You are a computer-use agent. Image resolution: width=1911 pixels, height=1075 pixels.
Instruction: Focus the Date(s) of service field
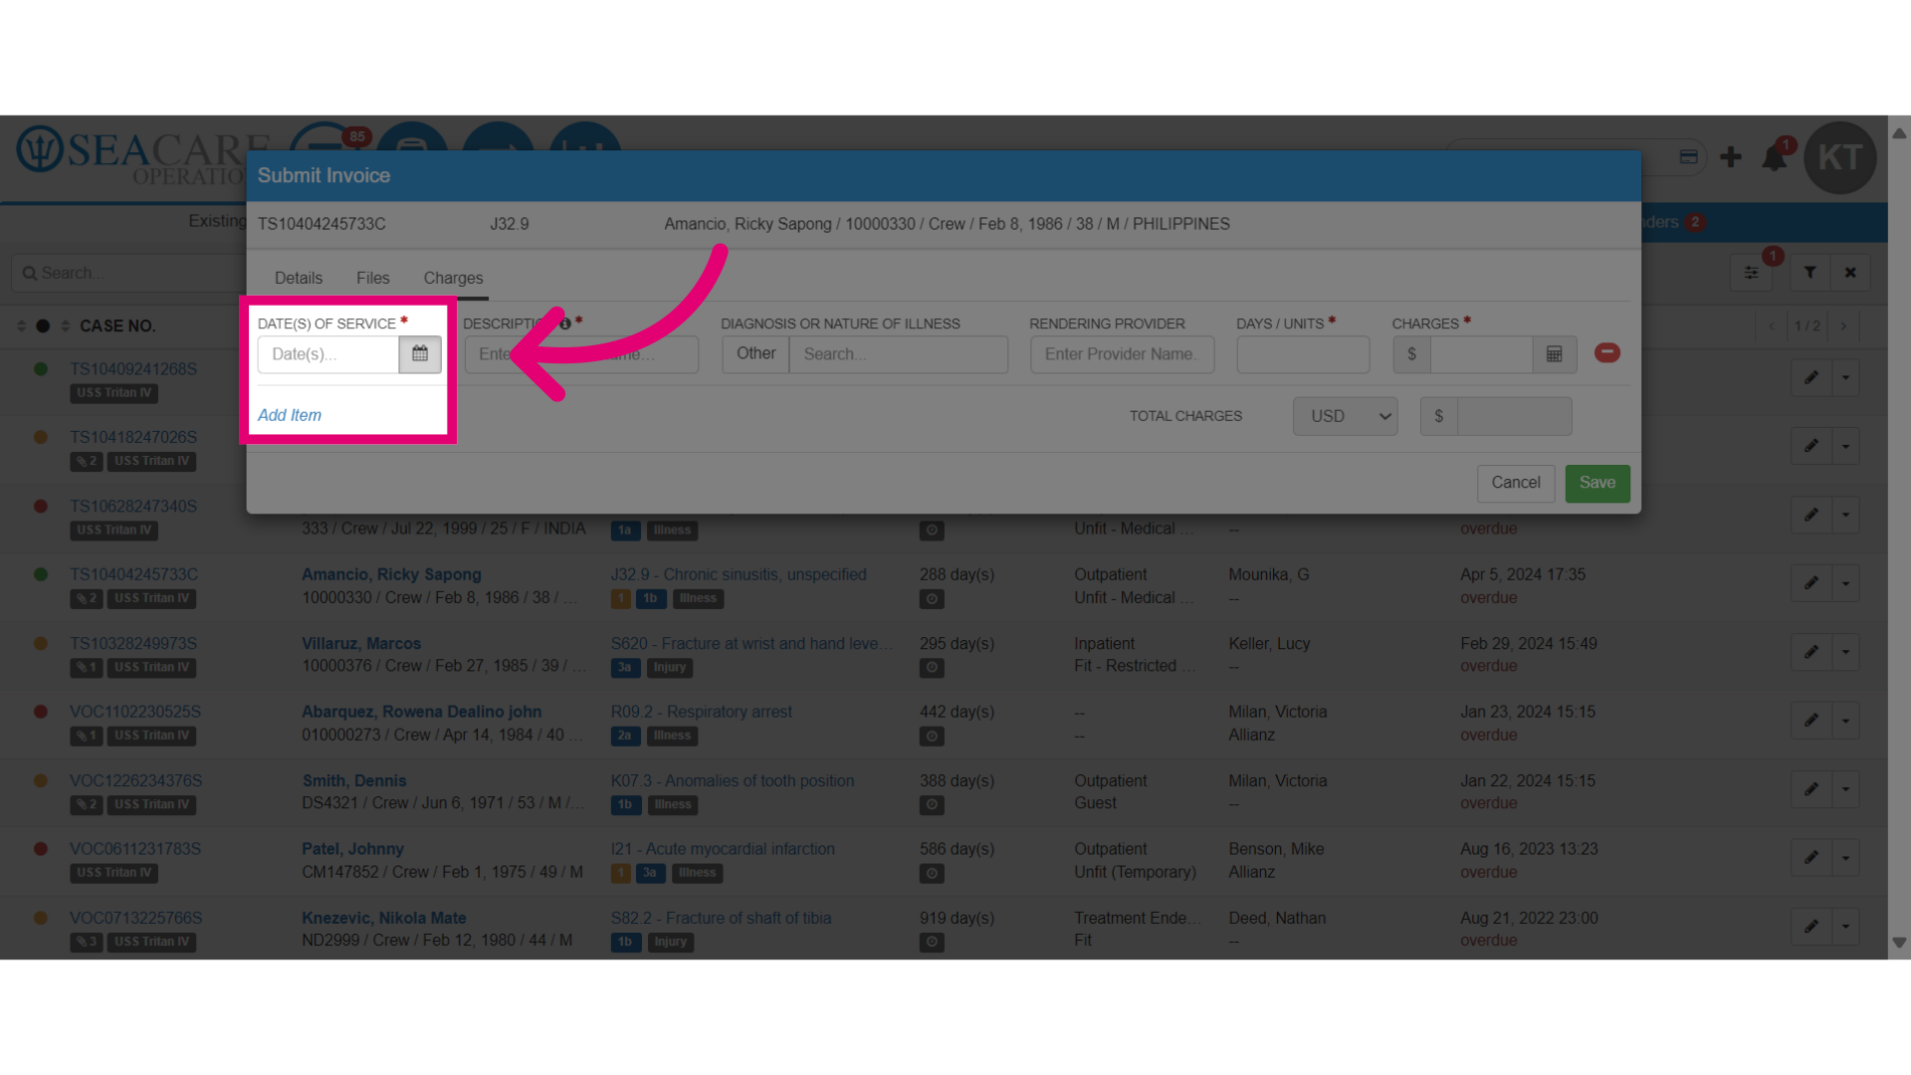[x=328, y=354]
